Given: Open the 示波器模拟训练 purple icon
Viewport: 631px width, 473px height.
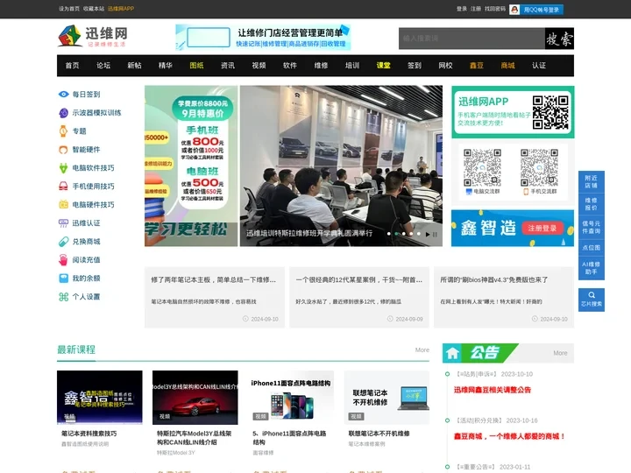Looking at the screenshot, I should click(64, 113).
